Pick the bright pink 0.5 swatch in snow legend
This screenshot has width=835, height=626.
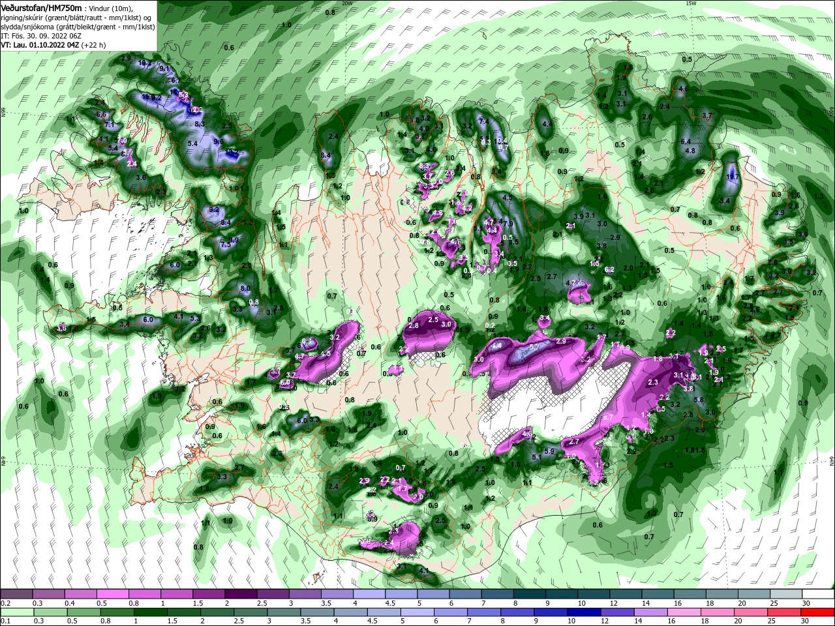112,594
